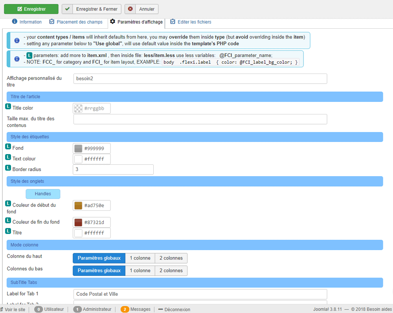Viewport: 393px width, 313px height.
Task: Click L icon beside Couleur de début
Action: click(8, 204)
